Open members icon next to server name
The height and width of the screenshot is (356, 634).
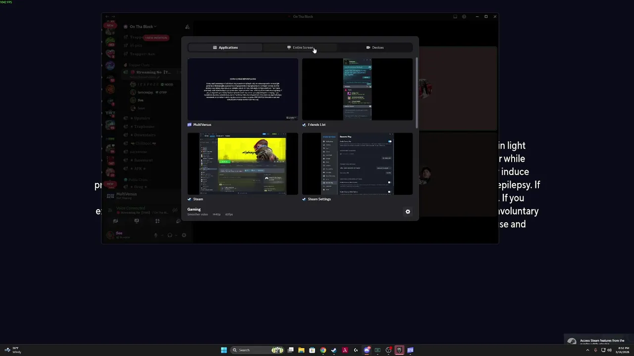click(x=187, y=27)
